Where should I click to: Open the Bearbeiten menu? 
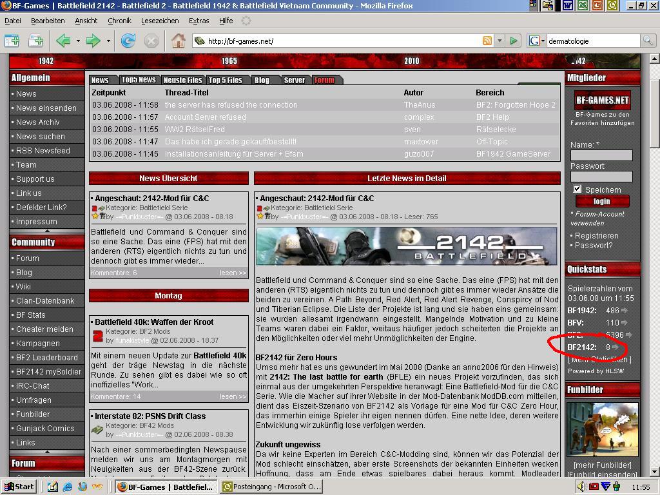[48, 21]
